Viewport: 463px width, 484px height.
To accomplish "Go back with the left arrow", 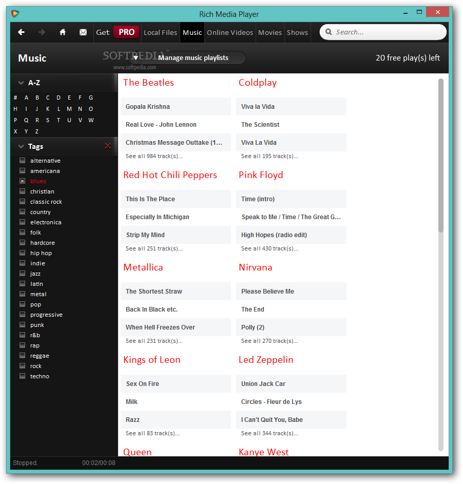I will tap(21, 32).
